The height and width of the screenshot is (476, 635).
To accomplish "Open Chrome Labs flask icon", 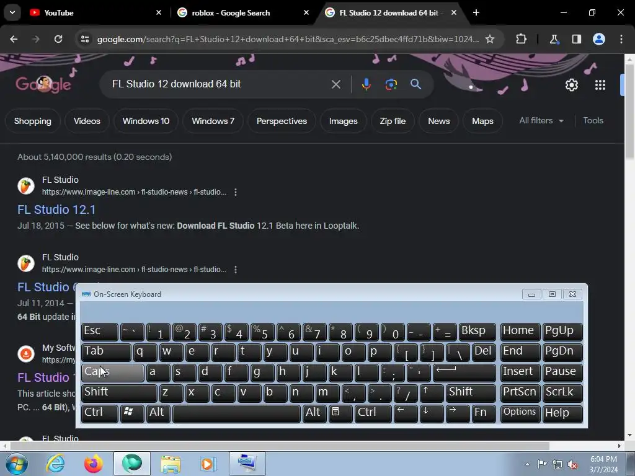I will coord(554,39).
